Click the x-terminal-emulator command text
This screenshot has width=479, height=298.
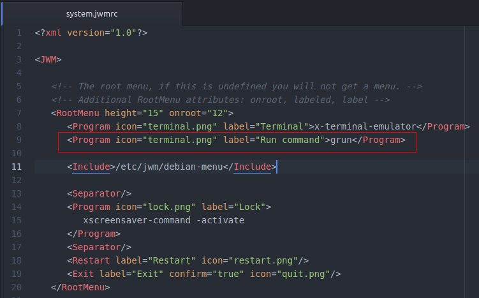(x=365, y=126)
